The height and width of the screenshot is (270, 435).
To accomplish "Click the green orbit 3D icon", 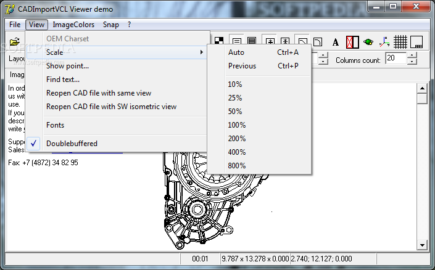I will pos(368,42).
